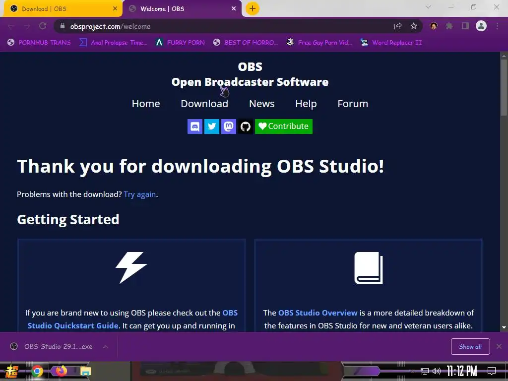The height and width of the screenshot is (381, 508).
Task: Click the vertical scrollbar thumb
Action: pos(504,87)
